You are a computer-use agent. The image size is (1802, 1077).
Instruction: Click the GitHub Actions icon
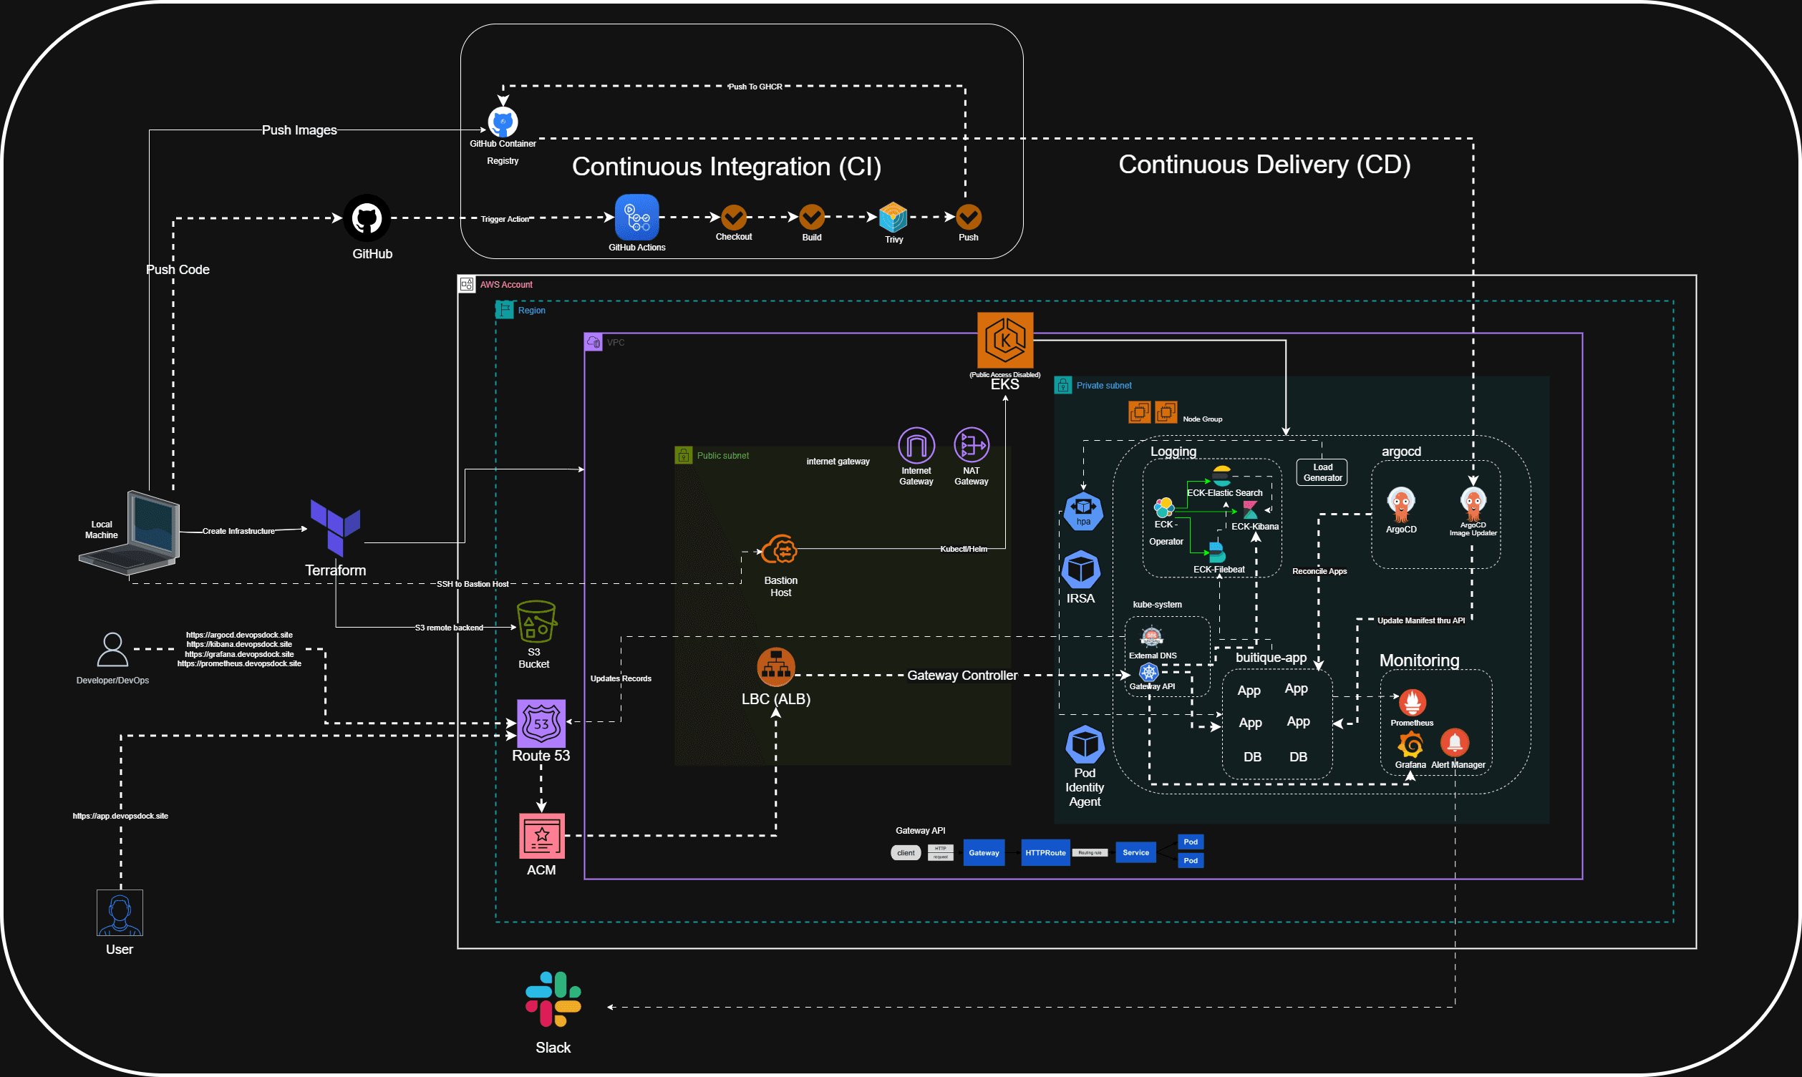[636, 217]
